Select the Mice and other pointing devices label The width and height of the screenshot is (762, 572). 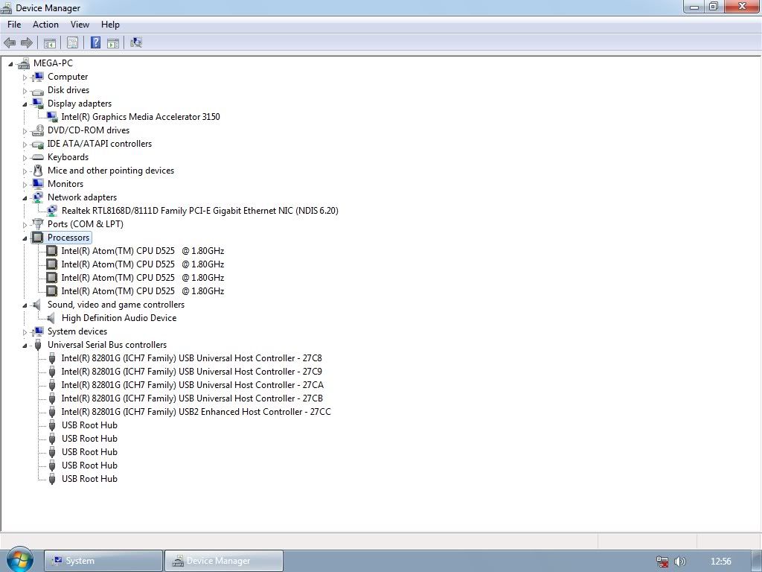(111, 171)
